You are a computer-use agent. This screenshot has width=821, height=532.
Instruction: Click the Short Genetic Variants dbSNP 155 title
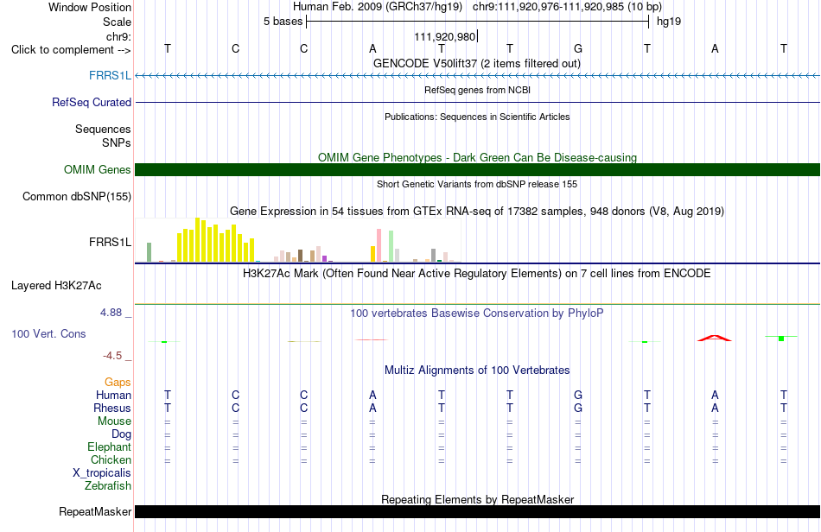coord(477,184)
